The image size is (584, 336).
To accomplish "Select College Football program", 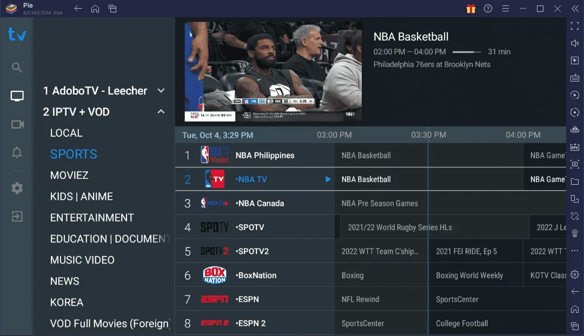I will click(497, 323).
